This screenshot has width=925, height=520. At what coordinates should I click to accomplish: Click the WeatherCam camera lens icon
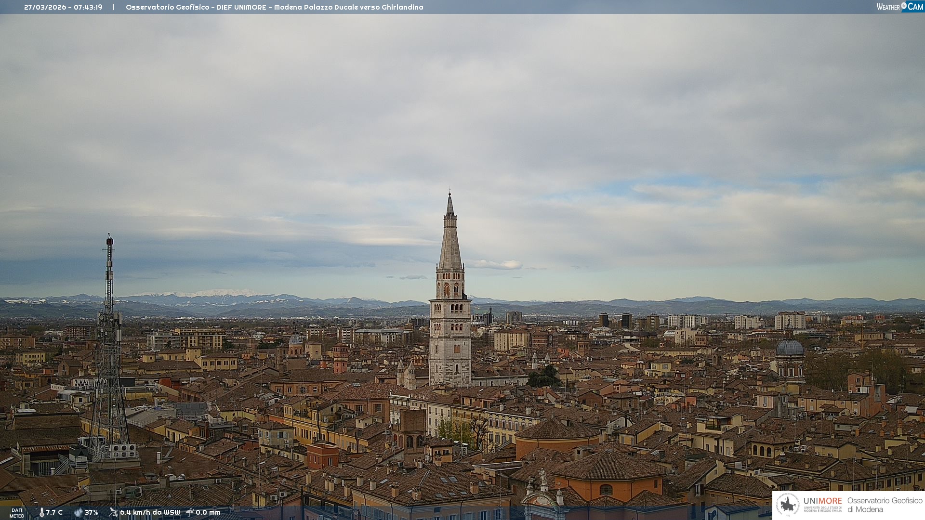click(x=904, y=6)
